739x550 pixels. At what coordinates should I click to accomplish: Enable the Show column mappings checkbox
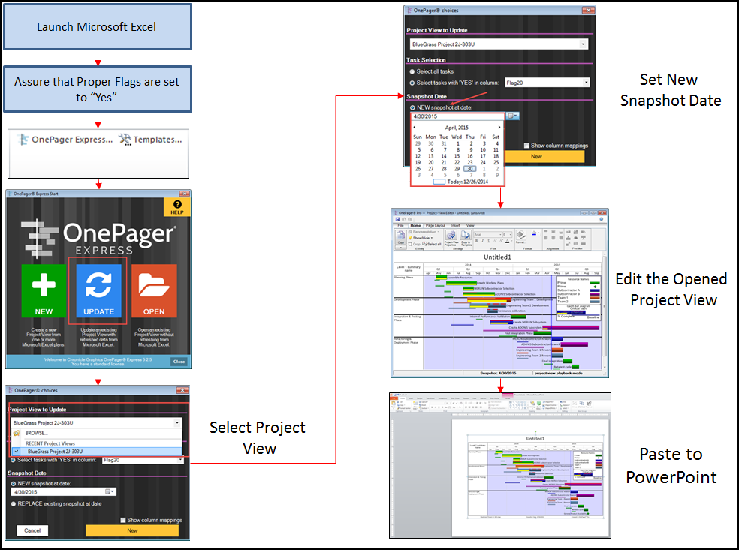click(x=123, y=520)
